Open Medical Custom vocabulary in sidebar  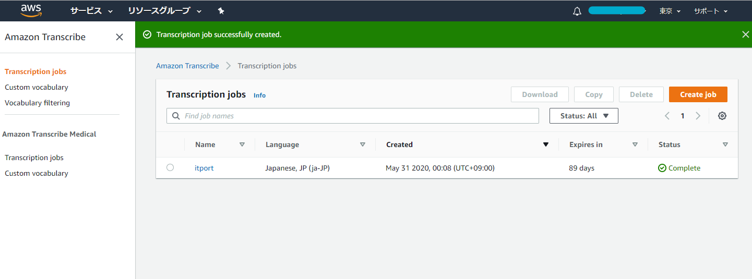coord(37,173)
